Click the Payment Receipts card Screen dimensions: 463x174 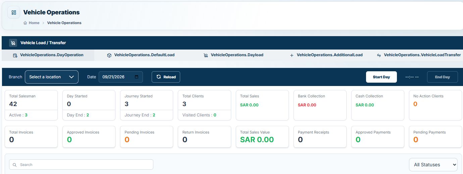pos(320,137)
